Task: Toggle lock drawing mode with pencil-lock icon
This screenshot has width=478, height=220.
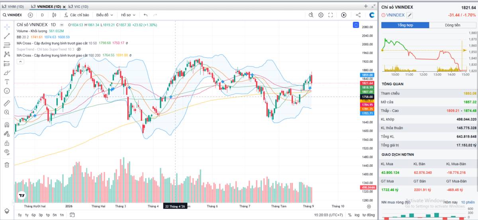Action: pos(7,134)
